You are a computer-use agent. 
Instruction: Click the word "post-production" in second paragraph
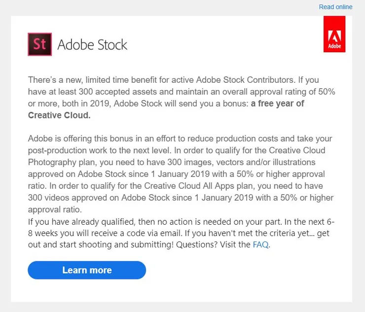tap(57, 150)
